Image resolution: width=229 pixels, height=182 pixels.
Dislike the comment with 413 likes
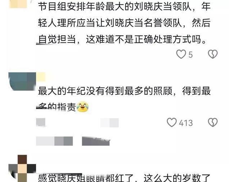point(213,122)
